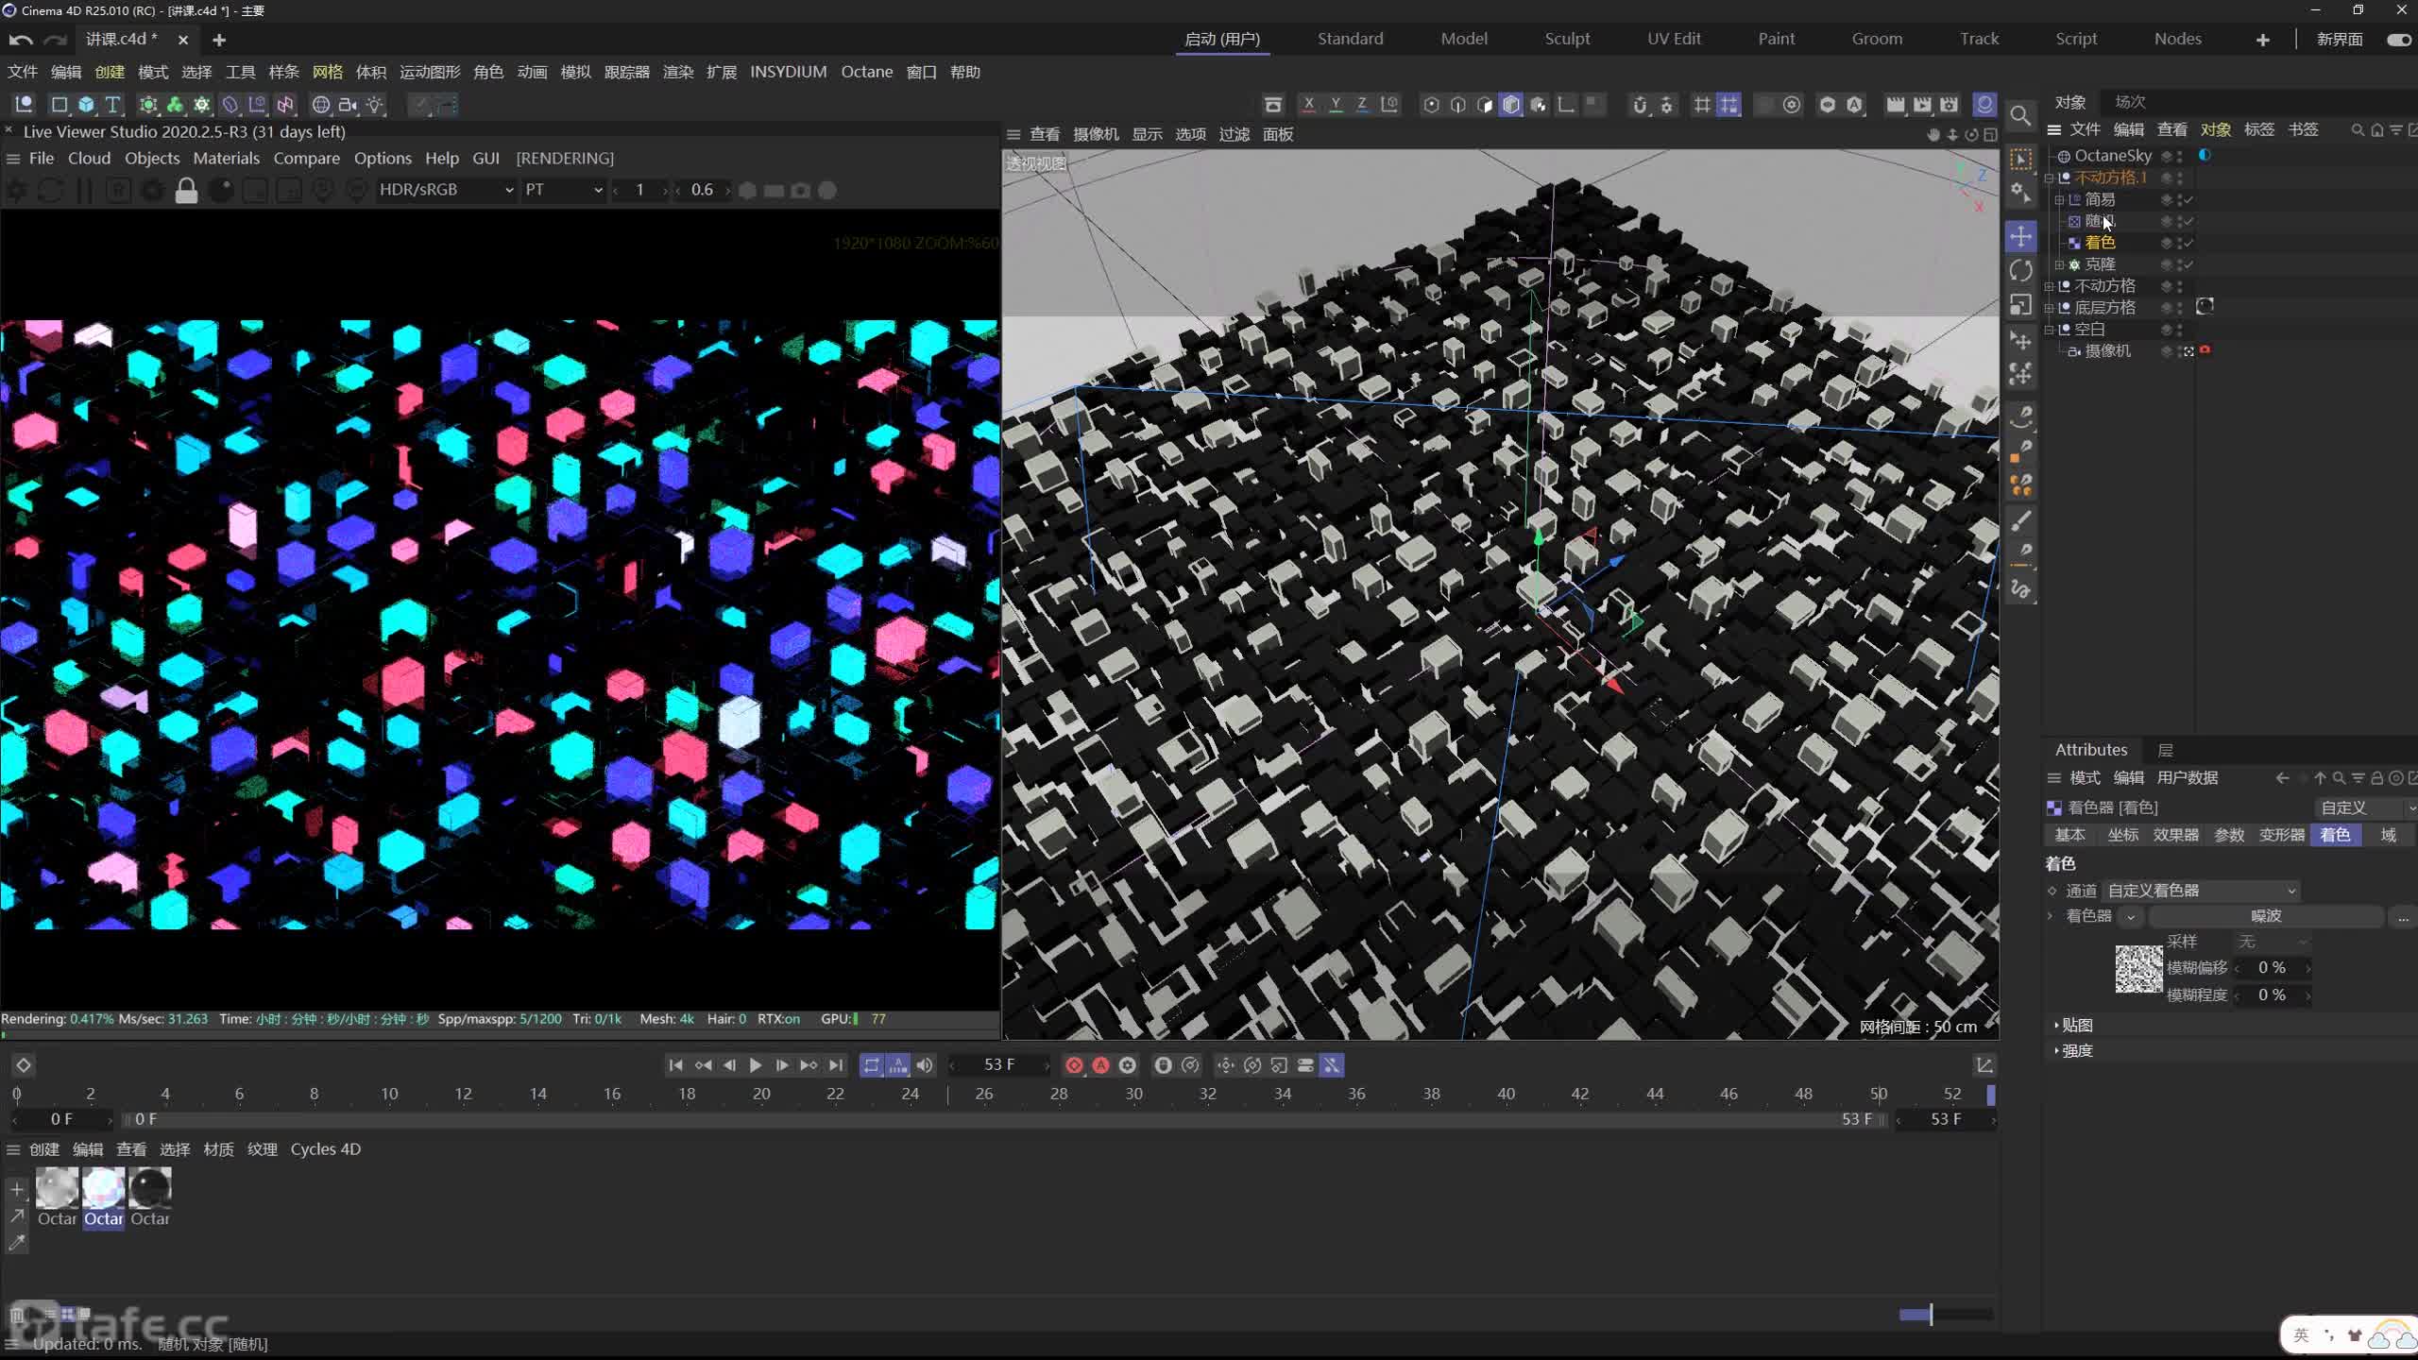
Task: Expand the 强度 section
Action: coord(2075,1050)
